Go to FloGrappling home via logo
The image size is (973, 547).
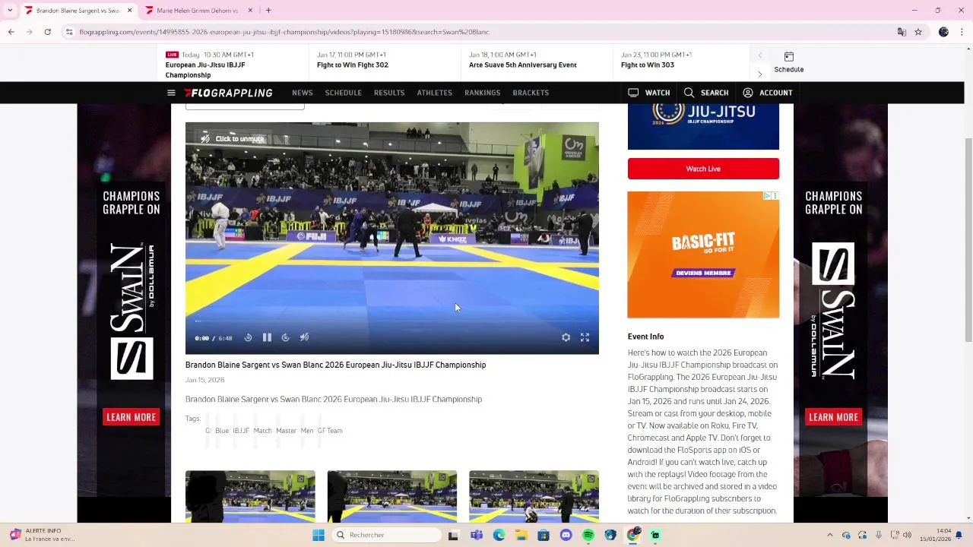point(228,93)
